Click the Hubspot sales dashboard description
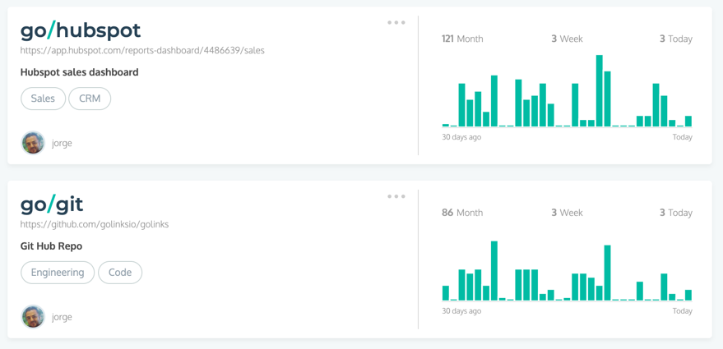The height and width of the screenshot is (349, 723). click(x=79, y=72)
